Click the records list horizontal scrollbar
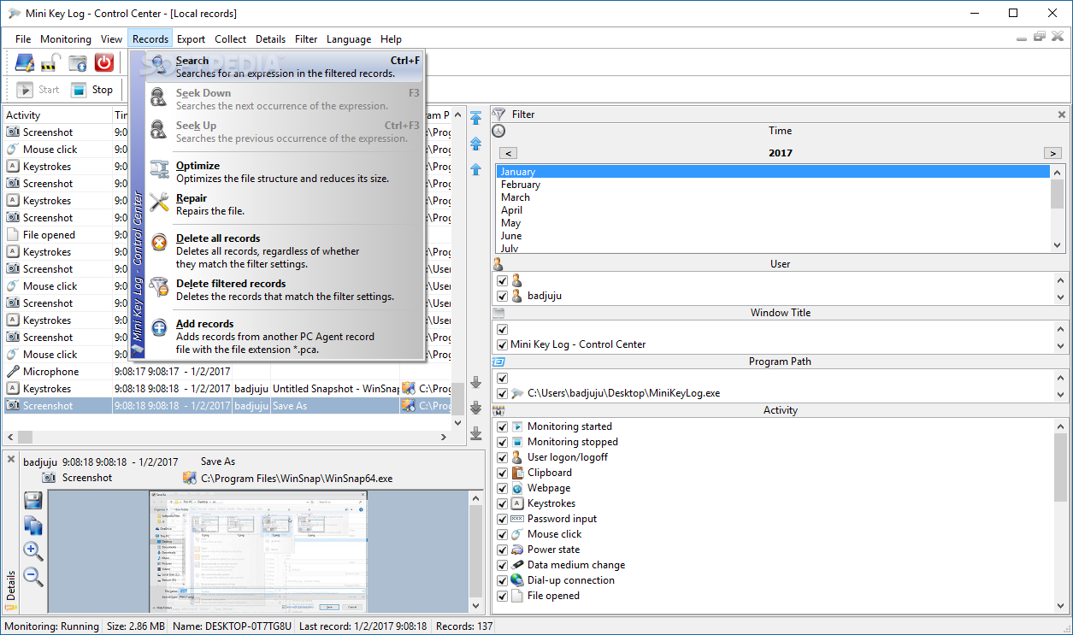Screen dimensions: 1073x635 (228, 437)
